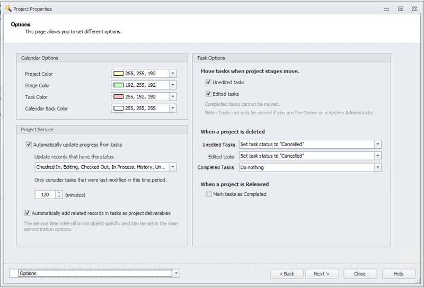Click 'Completed tasks cannot be moved.' note

coord(242,104)
